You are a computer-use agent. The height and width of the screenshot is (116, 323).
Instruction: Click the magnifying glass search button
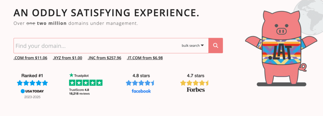pos(216,45)
